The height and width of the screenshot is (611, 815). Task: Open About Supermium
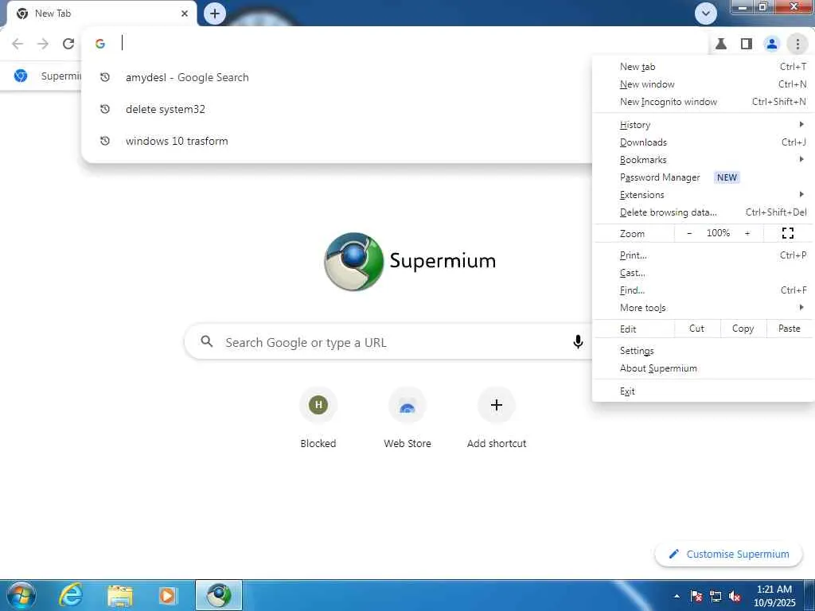pos(704,368)
